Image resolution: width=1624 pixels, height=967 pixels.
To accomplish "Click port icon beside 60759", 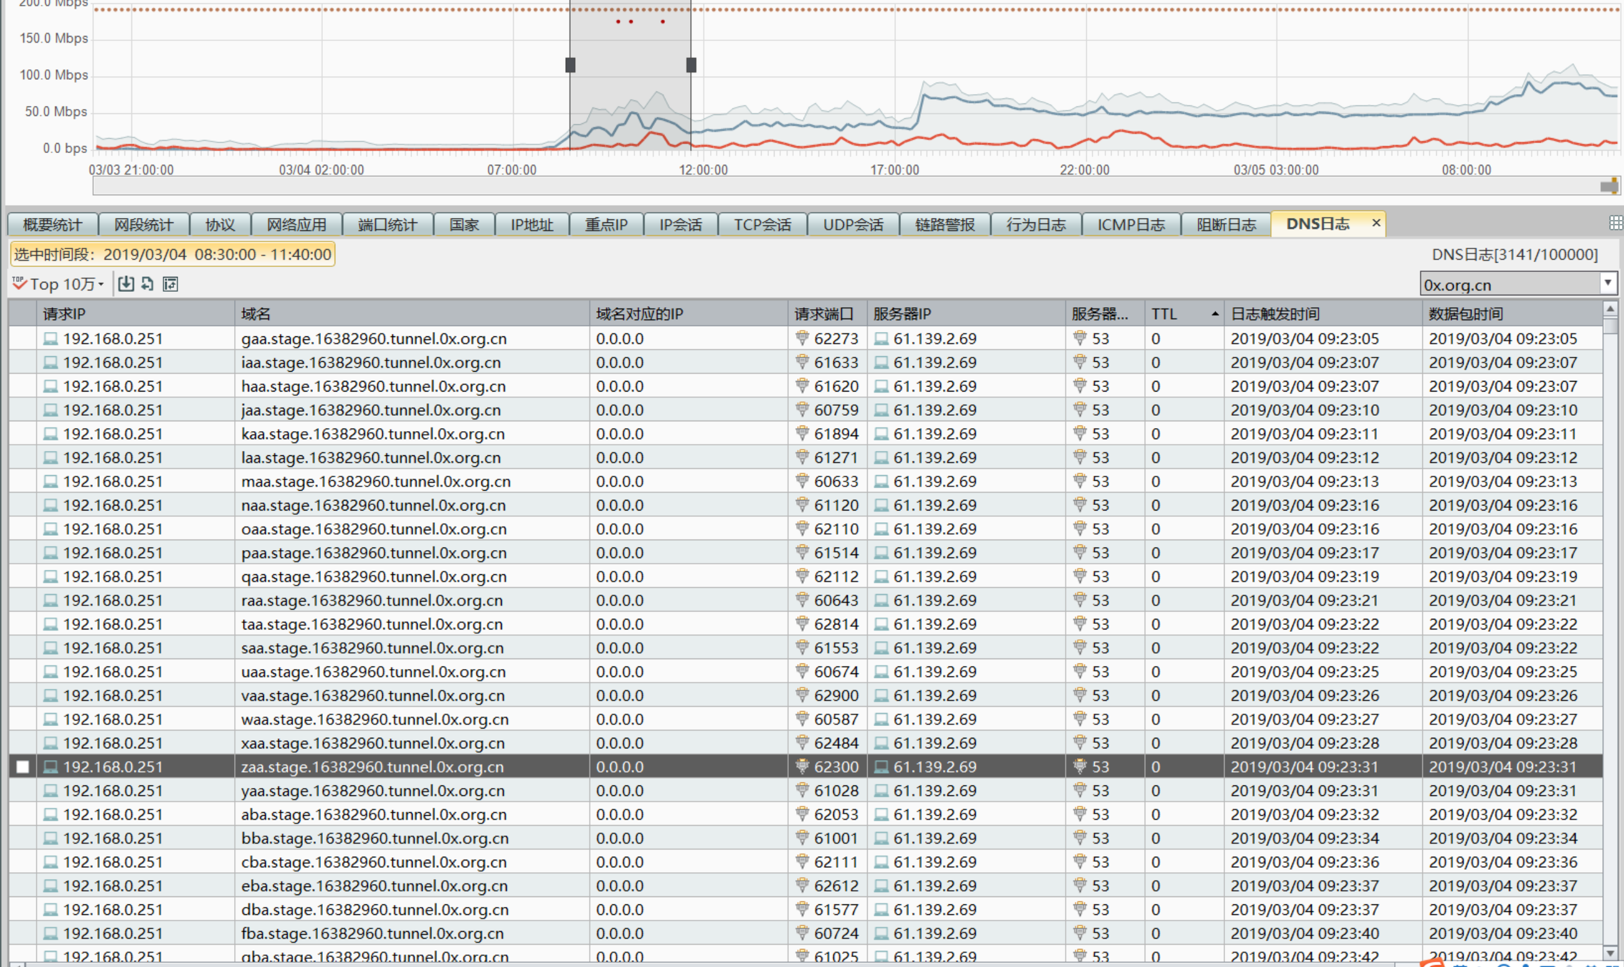I will pyautogui.click(x=802, y=410).
